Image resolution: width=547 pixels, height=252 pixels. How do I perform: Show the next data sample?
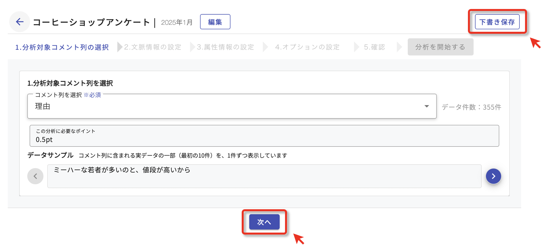pos(493,176)
